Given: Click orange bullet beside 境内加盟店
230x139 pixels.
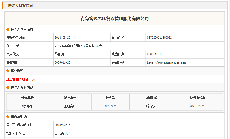Looking at the screenshot, I should point(8,117).
